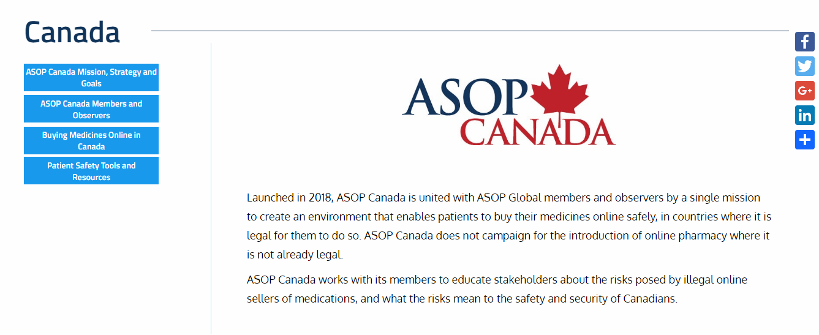
Task: Share via the Google+ icon
Action: (805, 91)
